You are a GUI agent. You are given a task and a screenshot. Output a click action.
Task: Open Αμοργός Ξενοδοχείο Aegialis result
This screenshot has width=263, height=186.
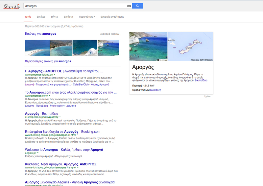pyautogui.click(x=70, y=182)
